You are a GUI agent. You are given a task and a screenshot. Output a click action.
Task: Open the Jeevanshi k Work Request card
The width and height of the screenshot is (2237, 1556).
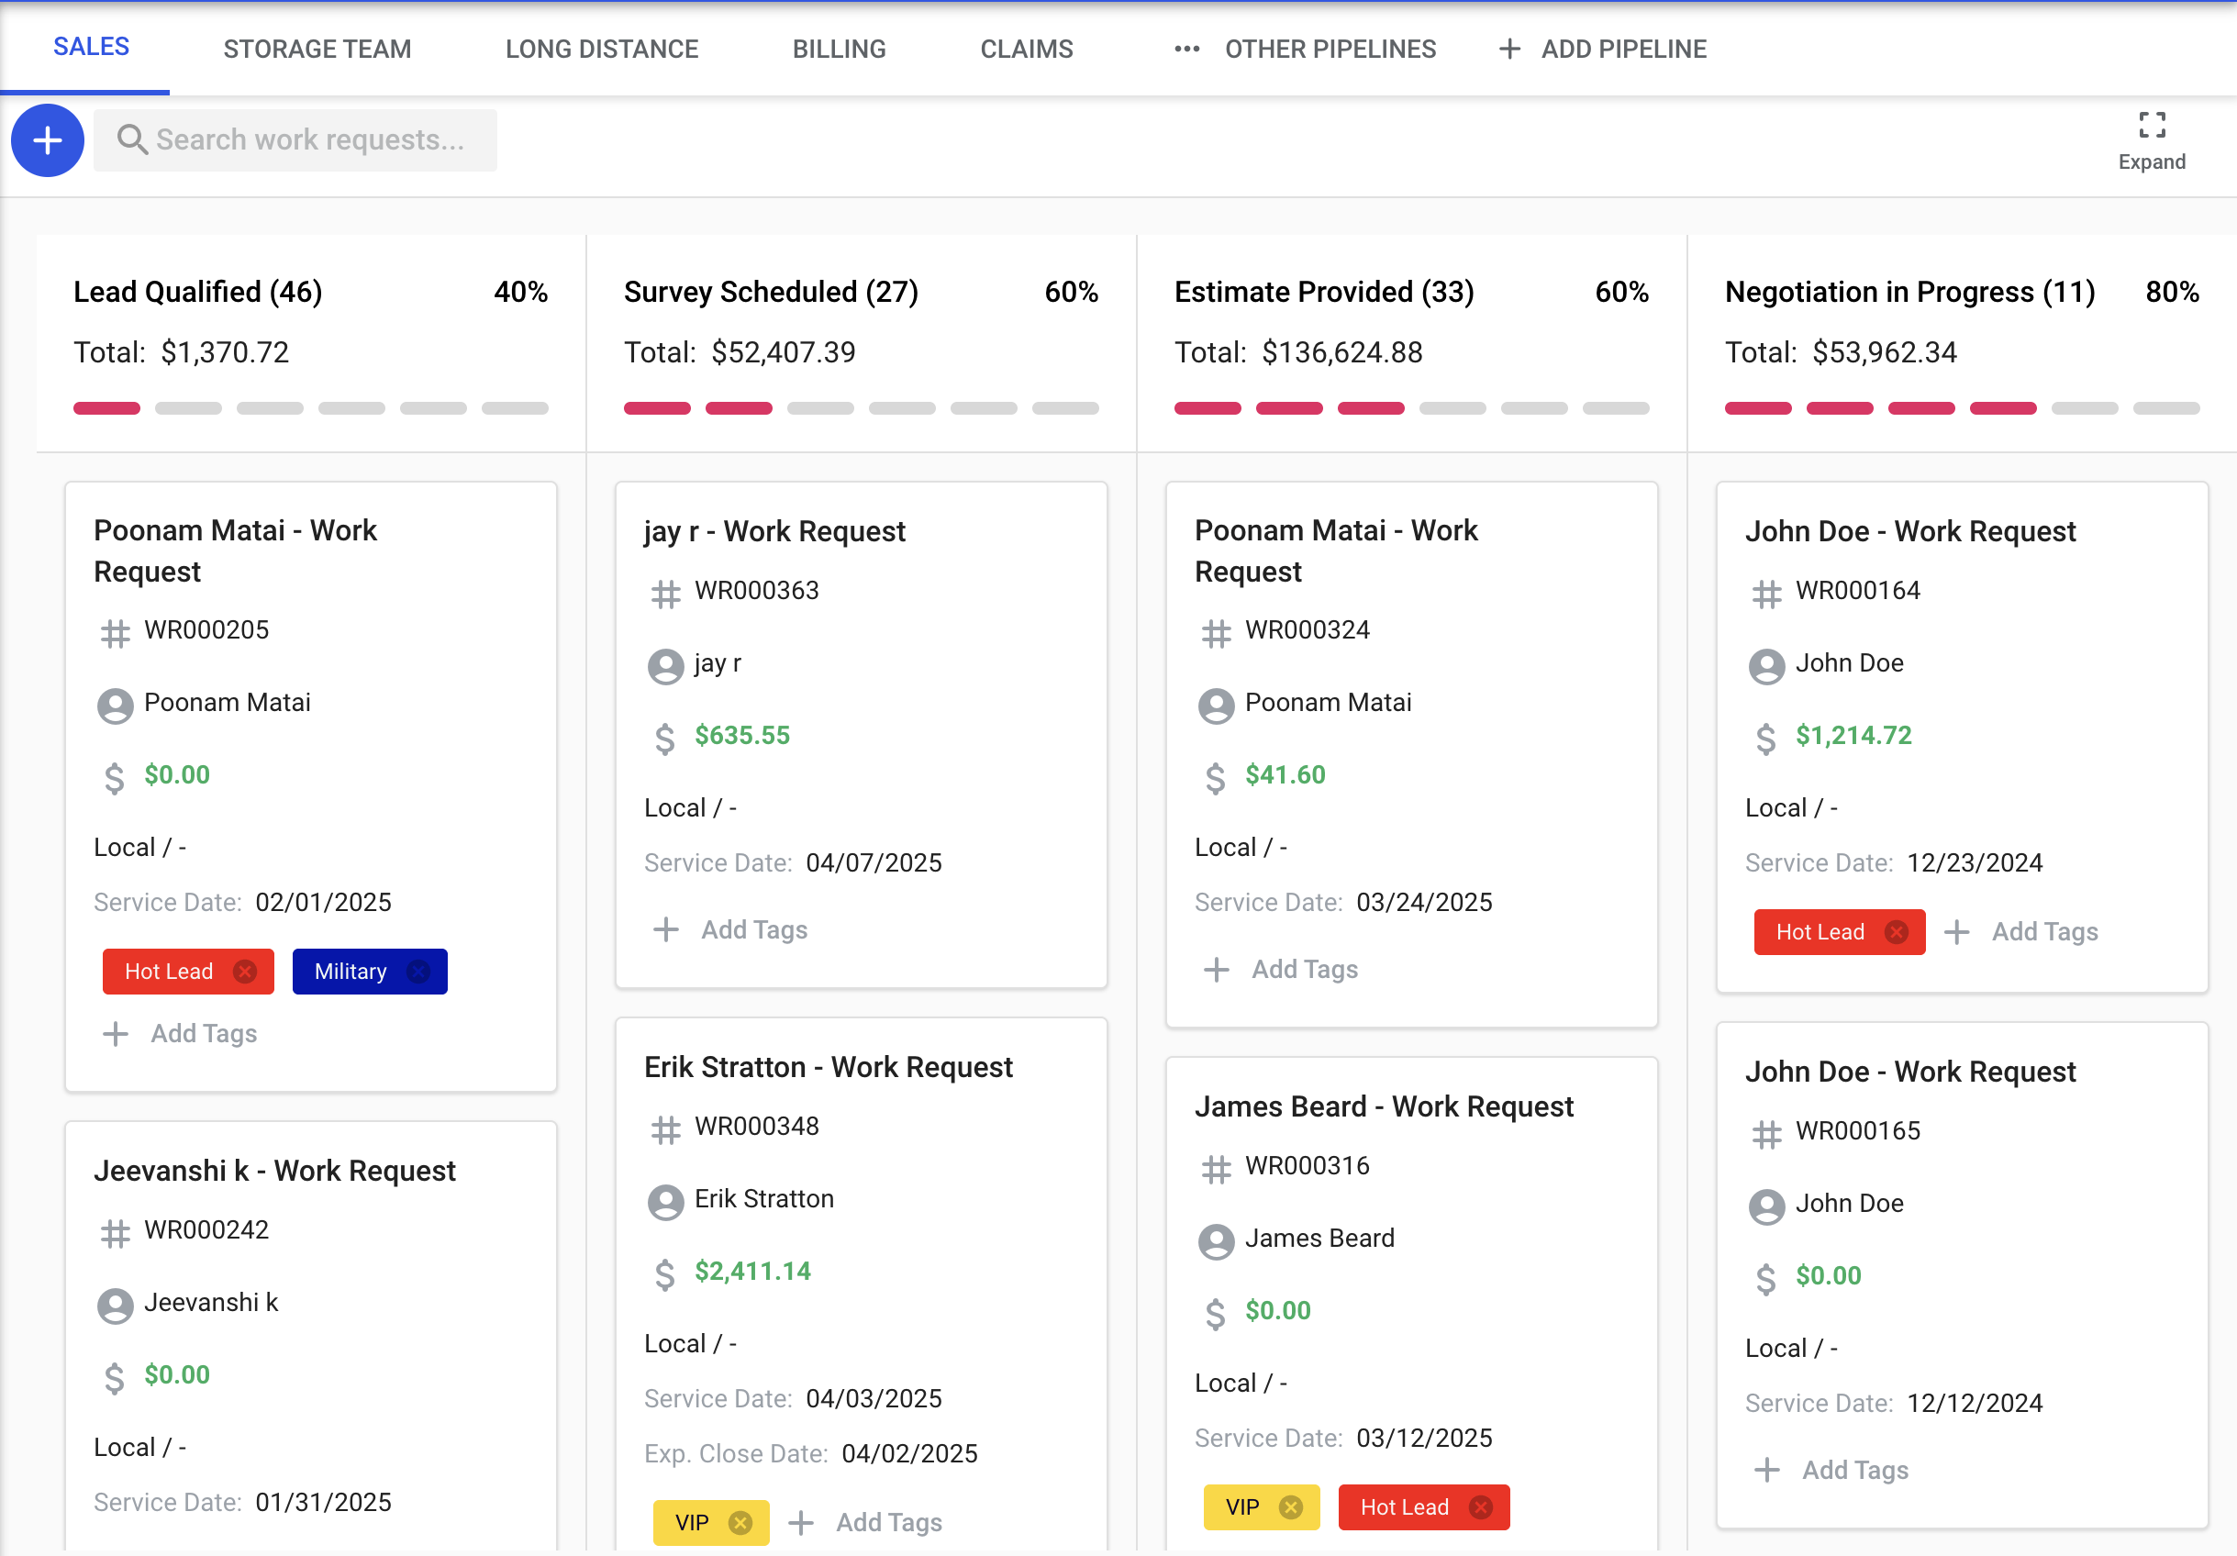click(x=274, y=1172)
